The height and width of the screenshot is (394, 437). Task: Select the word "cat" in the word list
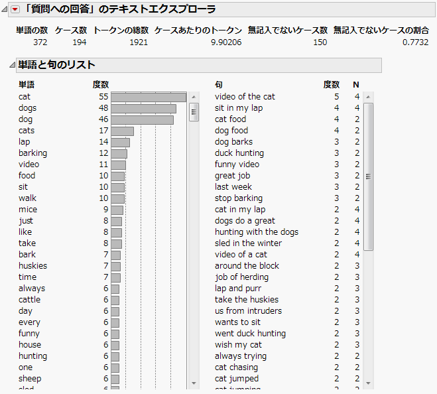point(25,97)
